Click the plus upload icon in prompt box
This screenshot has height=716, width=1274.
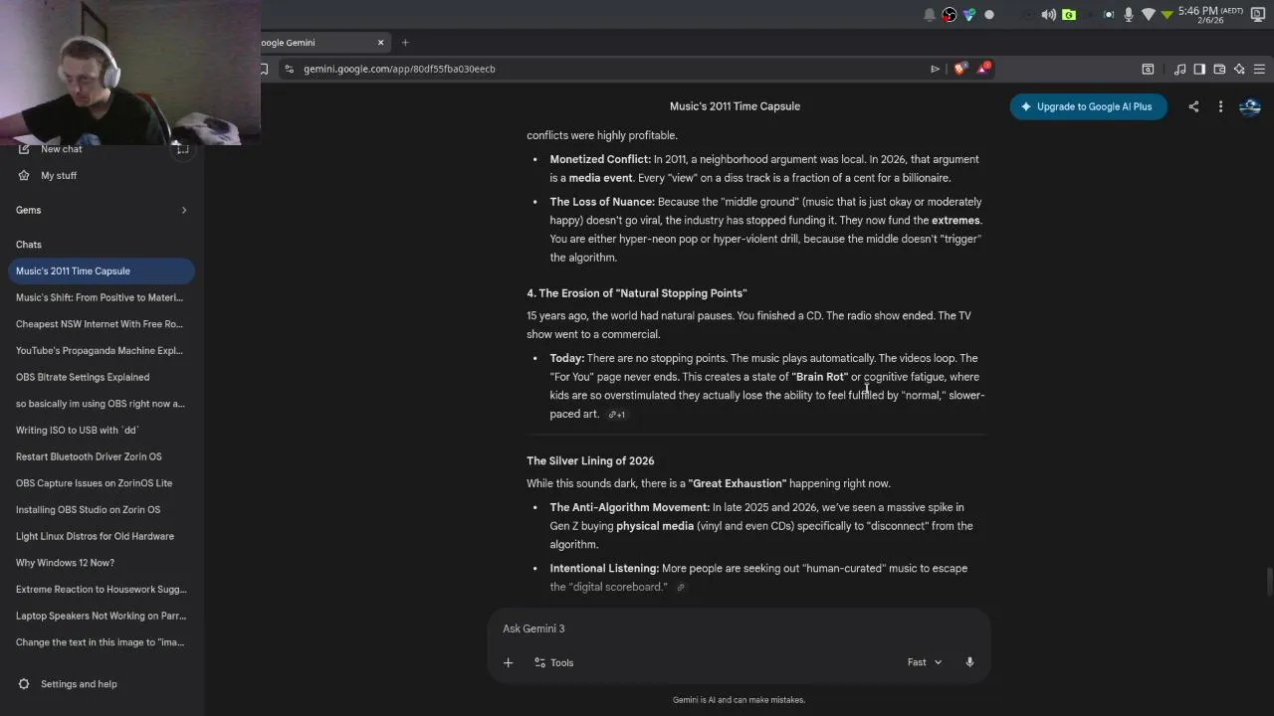(508, 662)
